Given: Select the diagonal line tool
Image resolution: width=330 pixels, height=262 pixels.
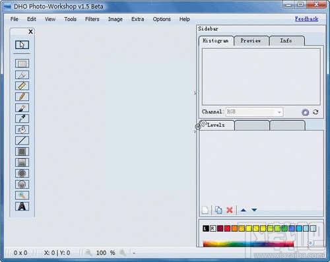Looking at the screenshot, I should 22,141.
